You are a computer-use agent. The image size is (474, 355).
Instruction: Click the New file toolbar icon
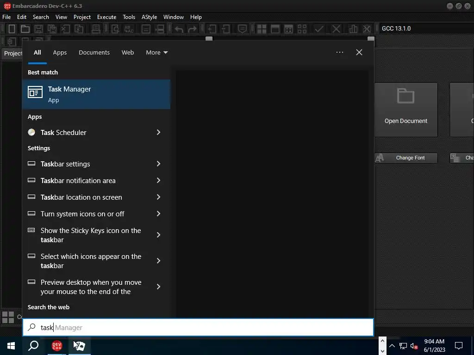pyautogui.click(x=12, y=29)
